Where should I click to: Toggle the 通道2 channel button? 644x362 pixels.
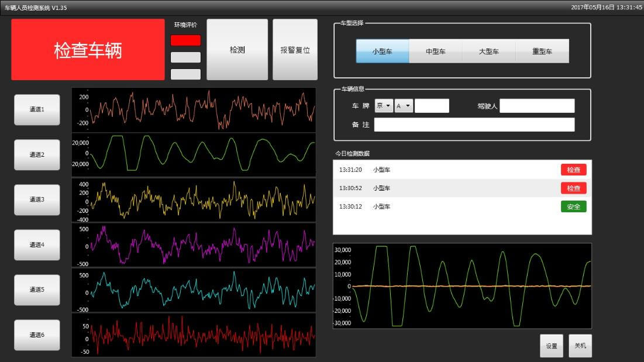(37, 155)
